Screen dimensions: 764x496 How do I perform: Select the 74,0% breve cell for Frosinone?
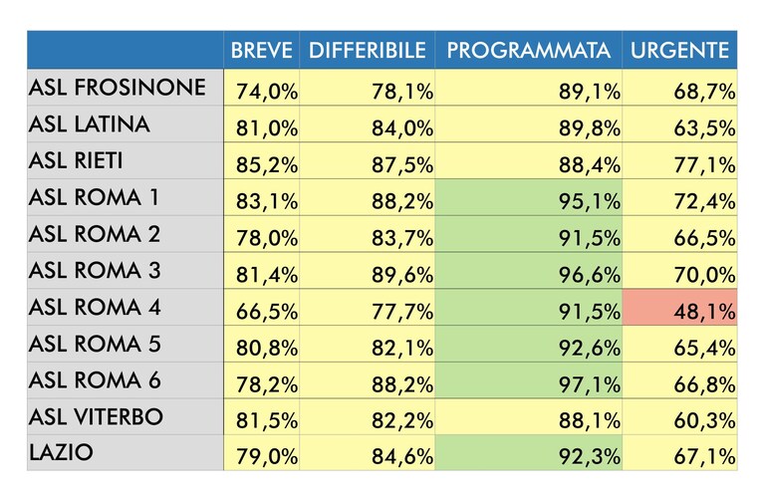coord(262,88)
